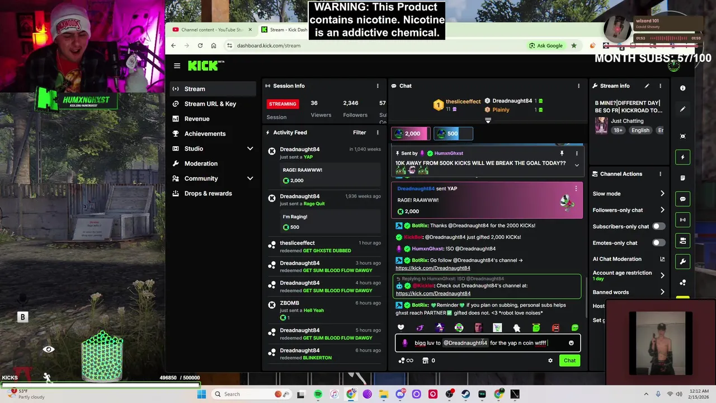Toggle Subscribers-only chat
Image resolution: width=716 pixels, height=403 pixels.
pos(658,227)
